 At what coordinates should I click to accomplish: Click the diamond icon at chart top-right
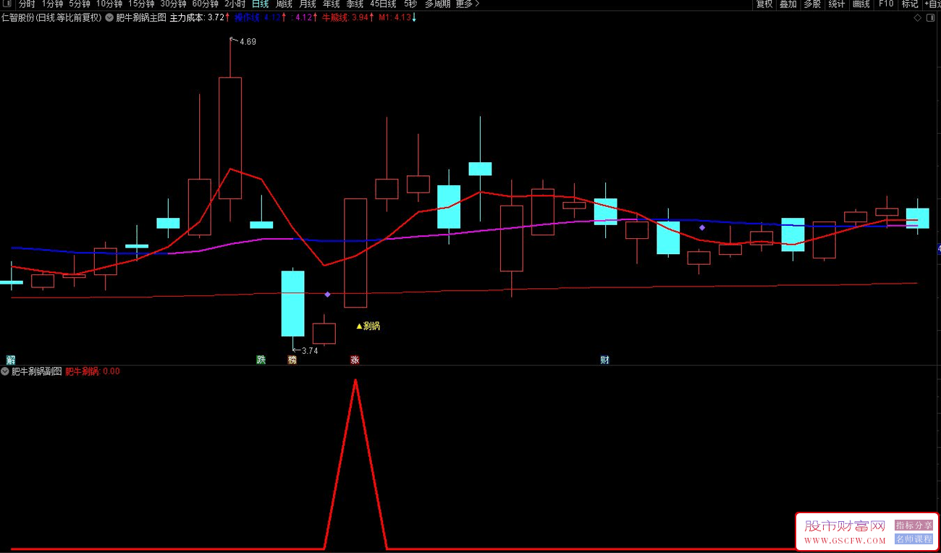point(917,18)
